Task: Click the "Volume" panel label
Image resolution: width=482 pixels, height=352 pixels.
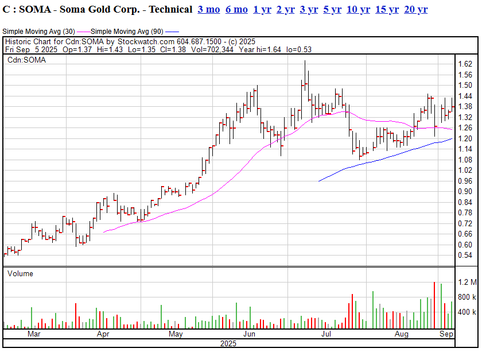Action: coord(20,273)
